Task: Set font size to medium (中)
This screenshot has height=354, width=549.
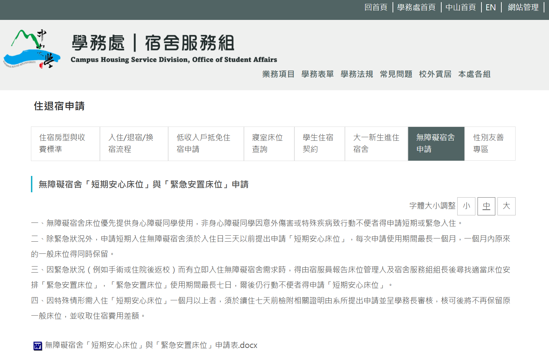Action: click(486, 206)
